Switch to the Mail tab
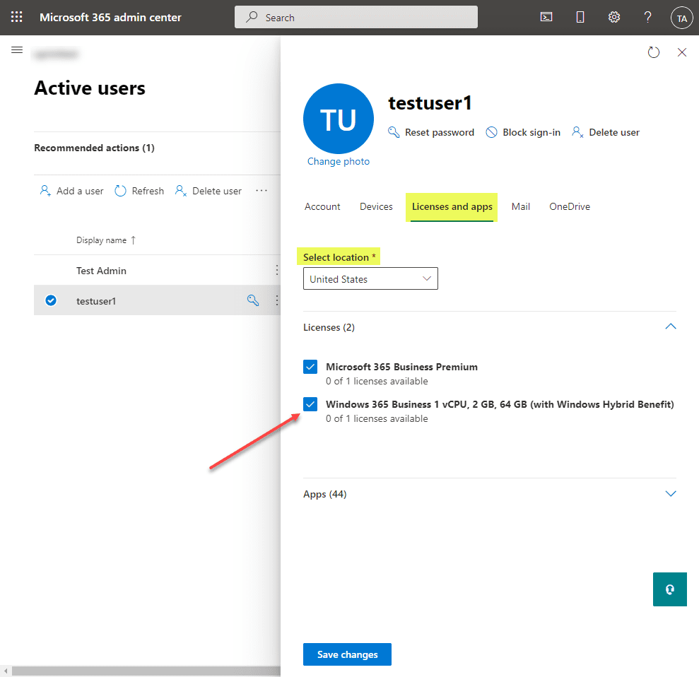 pos(520,206)
